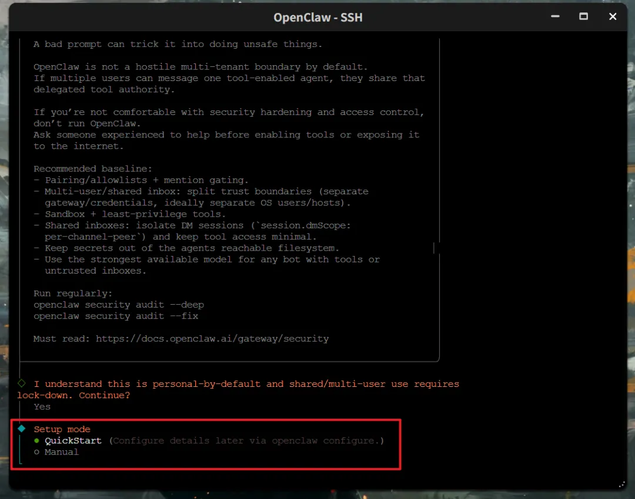Click the window resize grip at the corner
The image size is (635, 499).
622,484
